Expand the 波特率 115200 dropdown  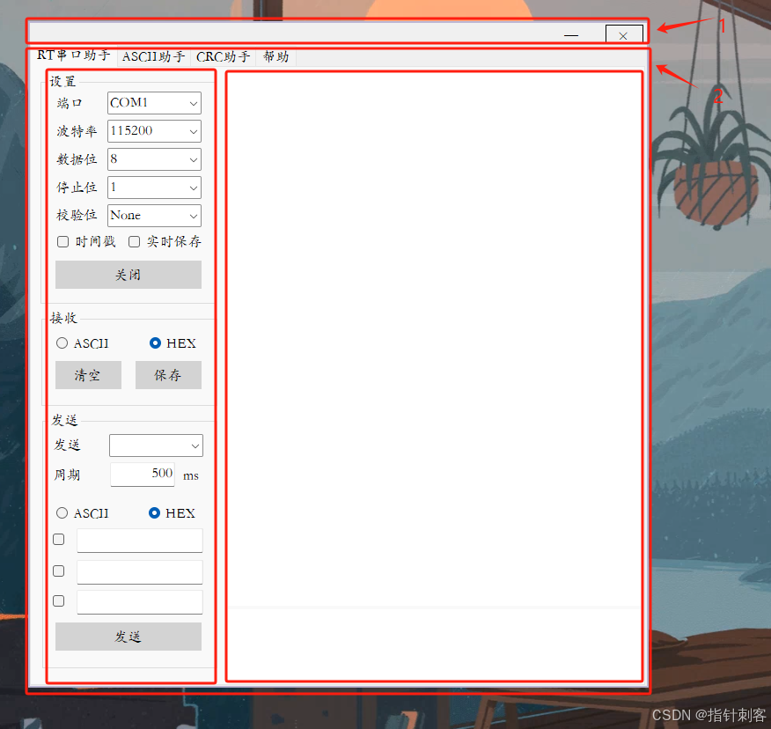(154, 131)
